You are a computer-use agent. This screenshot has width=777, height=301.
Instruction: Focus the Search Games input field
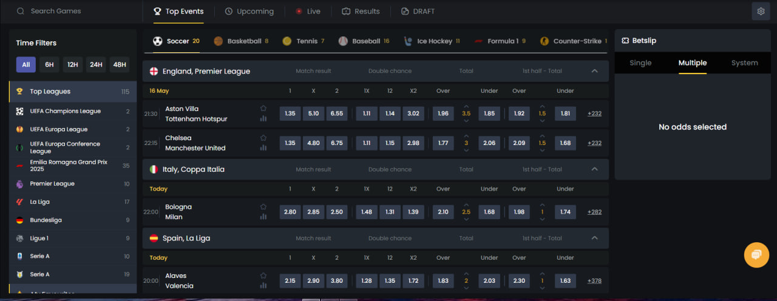(x=73, y=11)
